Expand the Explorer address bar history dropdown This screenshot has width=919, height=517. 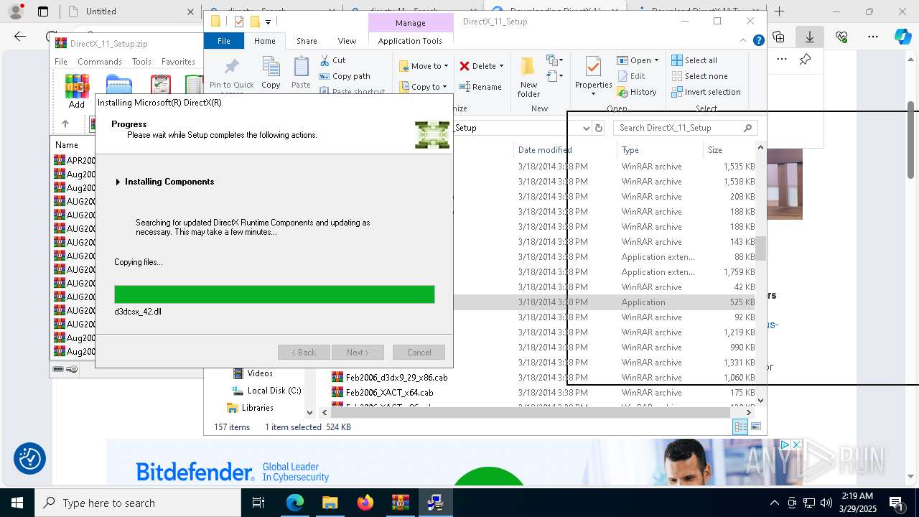tap(586, 128)
